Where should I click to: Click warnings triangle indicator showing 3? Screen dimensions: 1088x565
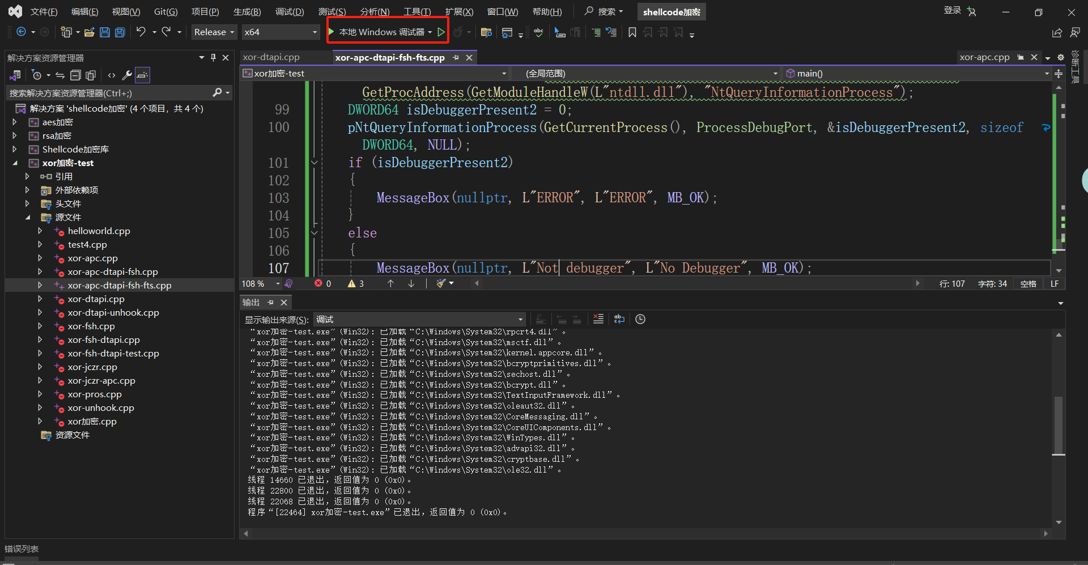[356, 284]
